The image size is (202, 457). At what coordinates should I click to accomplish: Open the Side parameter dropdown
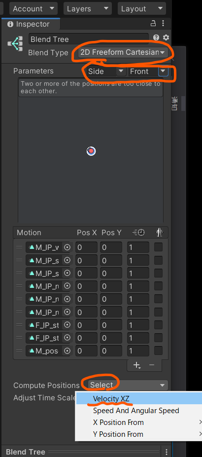pos(106,71)
